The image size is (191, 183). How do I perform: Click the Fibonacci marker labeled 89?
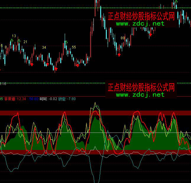pyautogui.click(x=122, y=38)
